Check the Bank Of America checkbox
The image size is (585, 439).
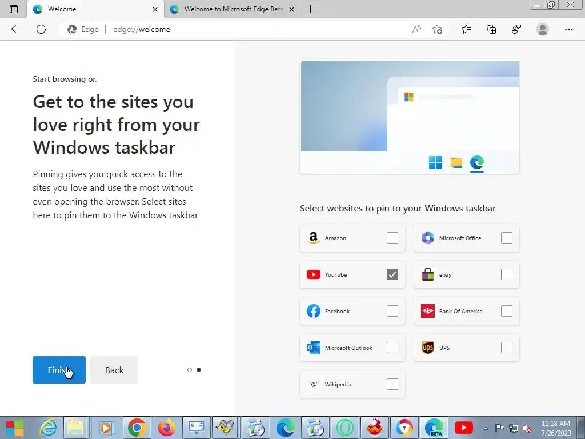[x=506, y=311]
